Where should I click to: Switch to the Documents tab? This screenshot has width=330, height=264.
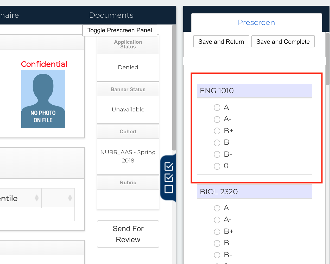click(x=111, y=15)
